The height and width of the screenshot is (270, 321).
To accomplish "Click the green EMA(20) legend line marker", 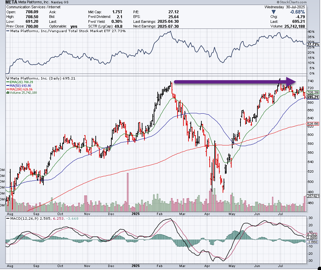I will click(x=8, y=82).
